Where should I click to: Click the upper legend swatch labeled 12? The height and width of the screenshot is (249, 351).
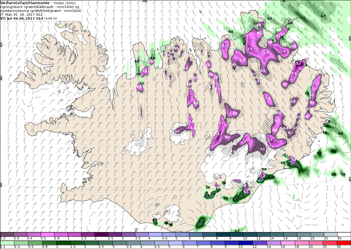[x=263, y=234]
